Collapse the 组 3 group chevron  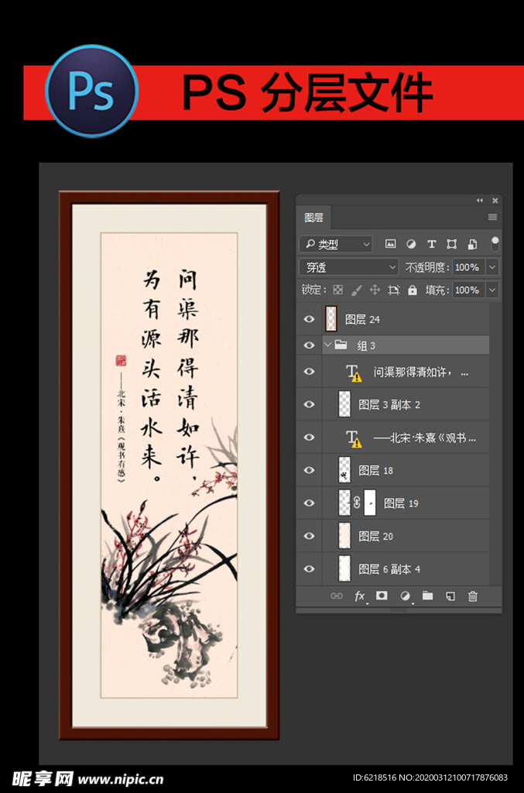(327, 345)
